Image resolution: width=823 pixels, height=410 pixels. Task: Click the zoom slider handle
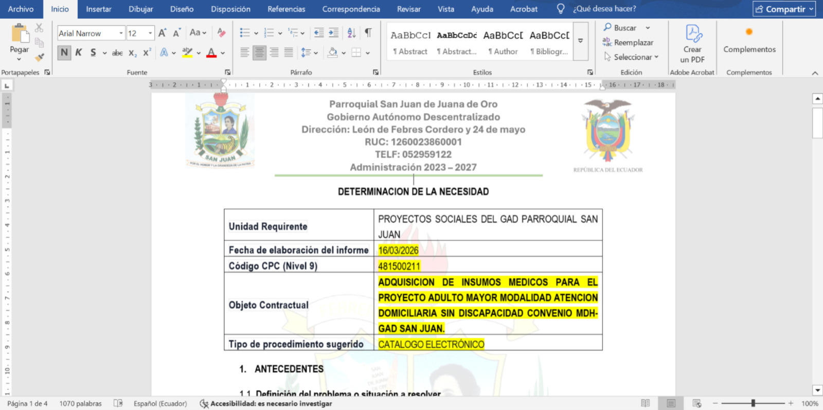(x=753, y=403)
